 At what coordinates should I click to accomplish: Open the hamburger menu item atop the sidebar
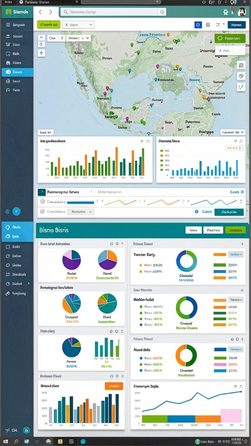(x=17, y=25)
